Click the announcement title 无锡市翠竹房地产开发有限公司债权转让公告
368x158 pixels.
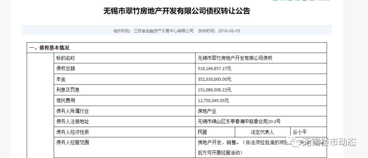tap(177, 11)
